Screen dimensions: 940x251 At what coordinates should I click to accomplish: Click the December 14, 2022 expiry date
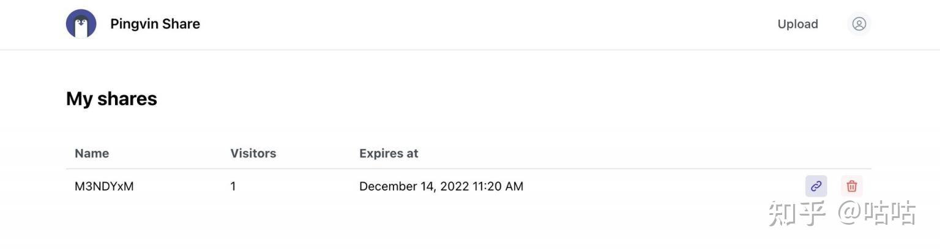pyautogui.click(x=414, y=186)
